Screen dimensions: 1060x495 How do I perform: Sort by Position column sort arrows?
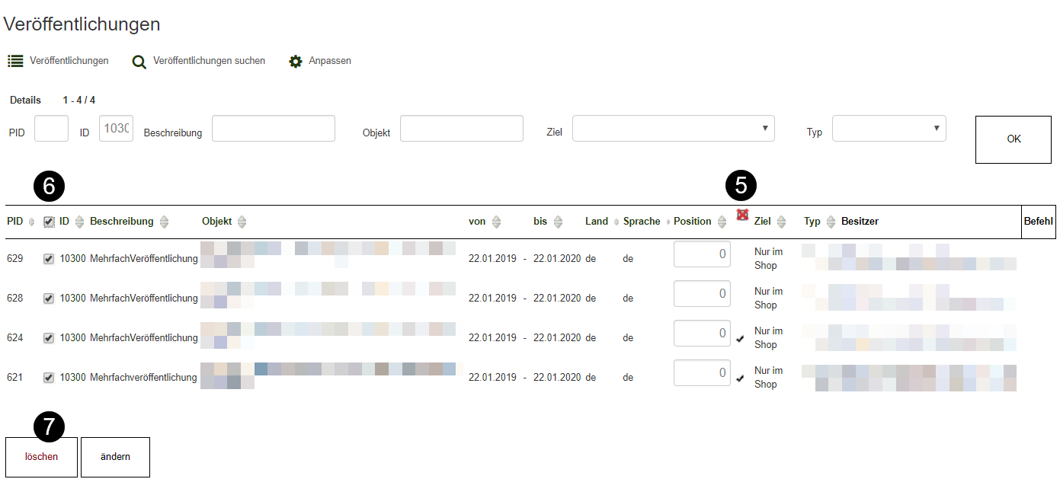[x=722, y=222]
